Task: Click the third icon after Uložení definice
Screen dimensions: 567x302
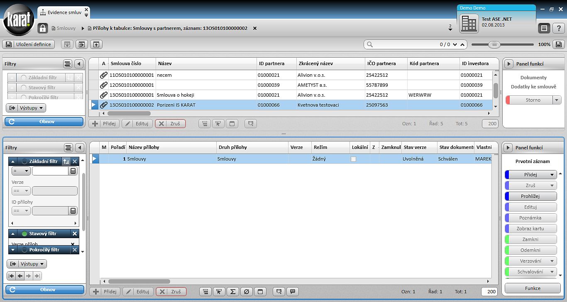Action: click(x=96, y=44)
